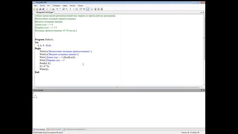This screenshot has width=238, height=134.
Task: Click the WriteLn 'Вычисление площади' line
Action: click(66, 51)
